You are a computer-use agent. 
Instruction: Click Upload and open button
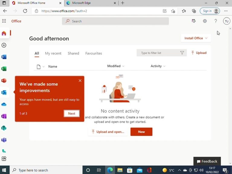[108, 132]
